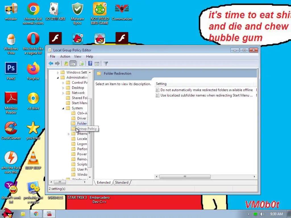Click the Forward arrow in toolbar

pos(57,63)
